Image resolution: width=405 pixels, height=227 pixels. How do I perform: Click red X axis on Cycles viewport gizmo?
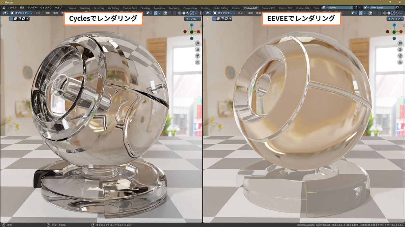[x=198, y=32]
